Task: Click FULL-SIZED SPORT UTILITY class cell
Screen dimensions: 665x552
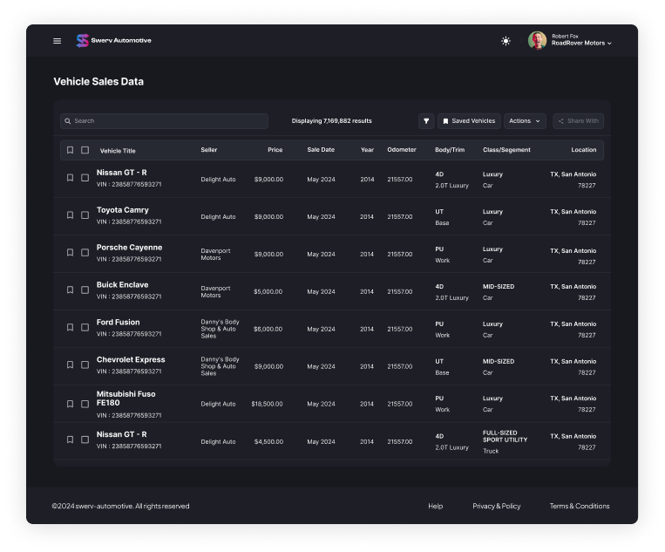Action: point(505,436)
